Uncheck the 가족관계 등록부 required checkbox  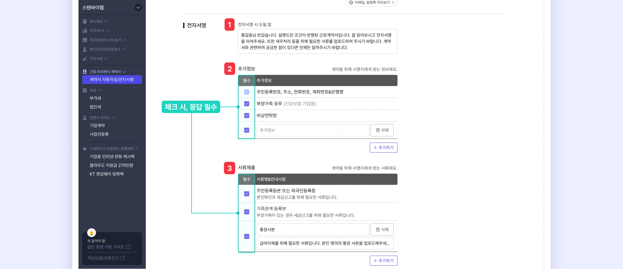coord(247,212)
